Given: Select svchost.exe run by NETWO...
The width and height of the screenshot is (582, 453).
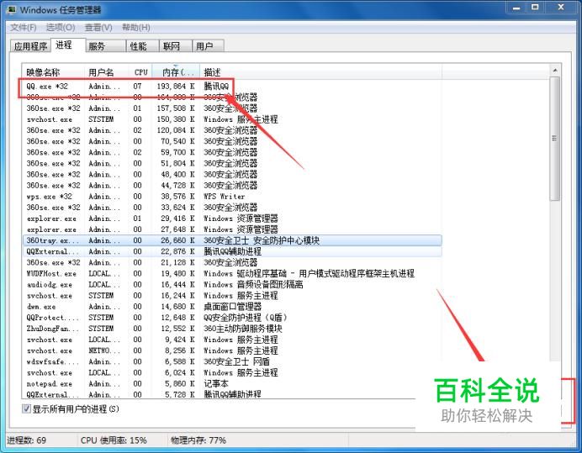Looking at the screenshot, I should tap(232, 350).
